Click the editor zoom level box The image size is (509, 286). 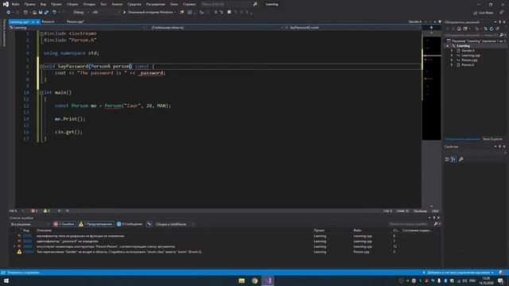pyautogui.click(x=16, y=211)
